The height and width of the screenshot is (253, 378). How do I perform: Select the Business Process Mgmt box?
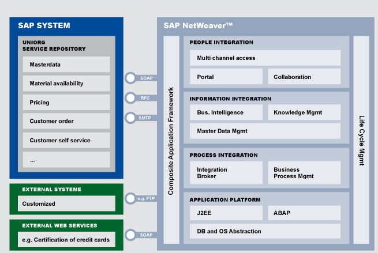(304, 172)
